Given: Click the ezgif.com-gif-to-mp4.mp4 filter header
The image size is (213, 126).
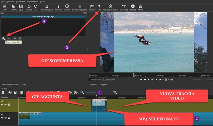Looking at the screenshot, I should pyautogui.click(x=43, y=17).
